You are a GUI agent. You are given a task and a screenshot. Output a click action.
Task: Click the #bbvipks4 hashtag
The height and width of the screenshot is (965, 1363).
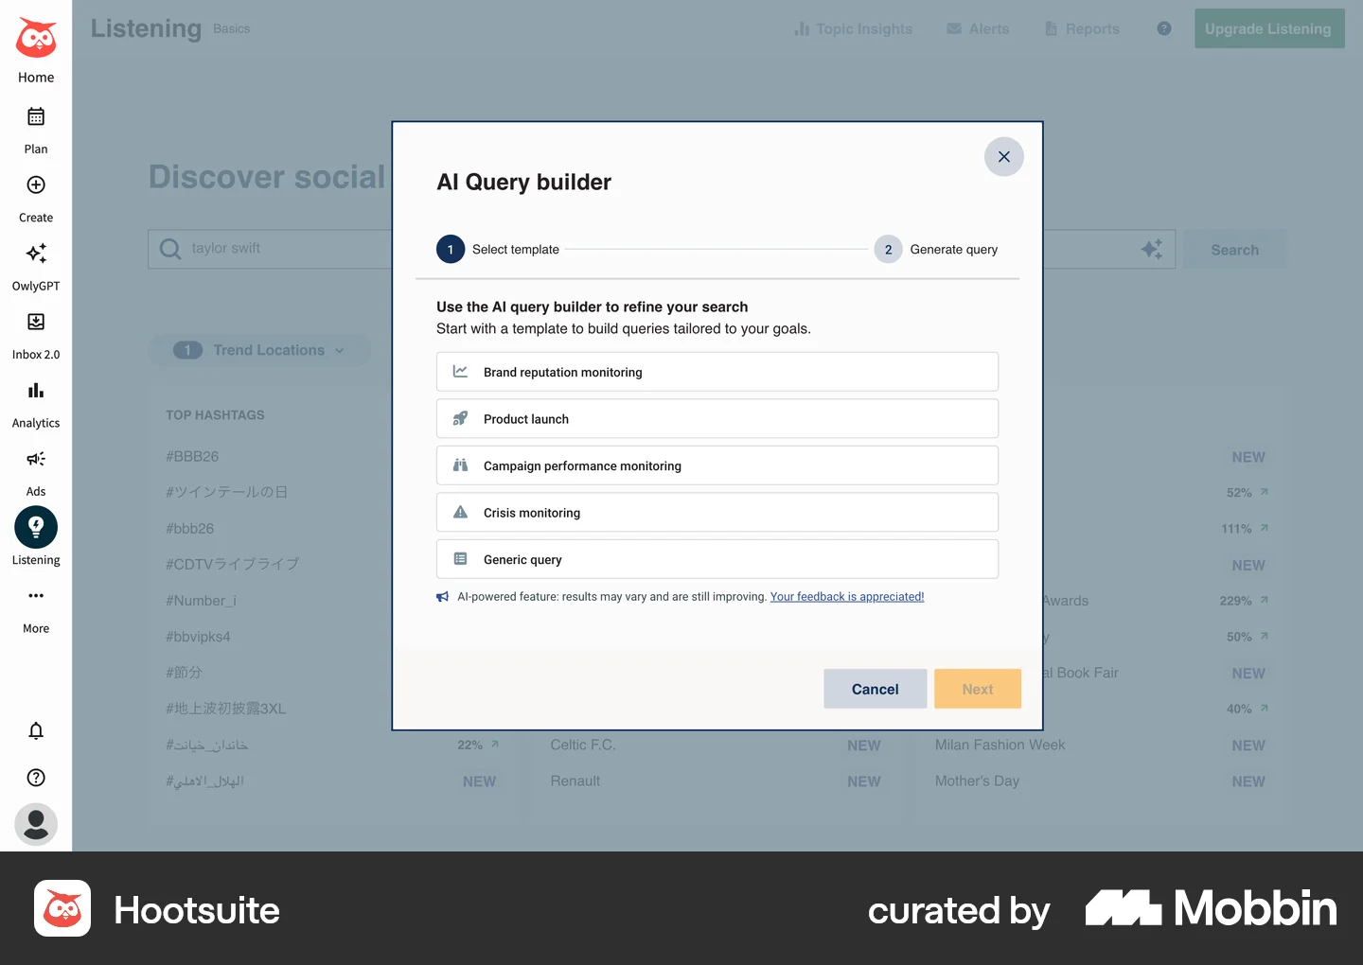198,637
